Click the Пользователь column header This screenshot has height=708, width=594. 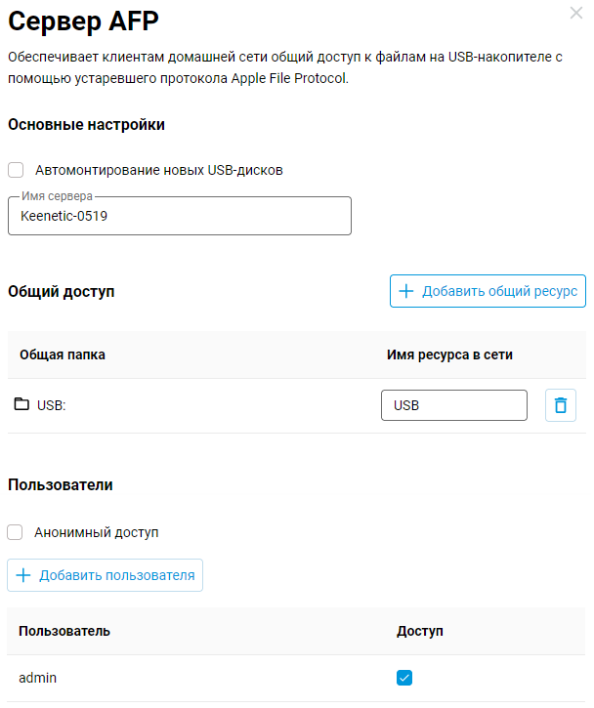coord(64,631)
